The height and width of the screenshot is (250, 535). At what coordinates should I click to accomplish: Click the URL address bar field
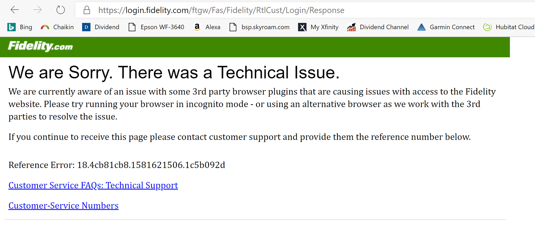pos(305,10)
